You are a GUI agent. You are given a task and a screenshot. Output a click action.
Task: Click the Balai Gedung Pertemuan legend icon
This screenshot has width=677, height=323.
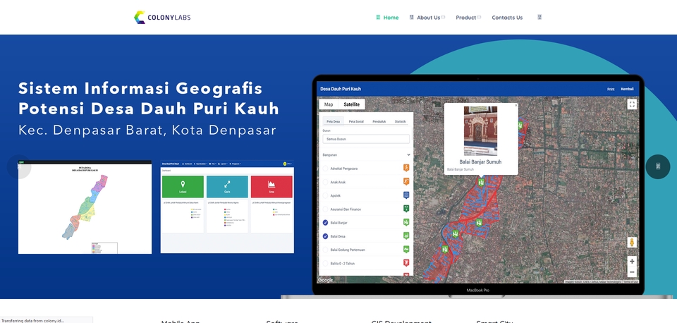click(x=406, y=249)
